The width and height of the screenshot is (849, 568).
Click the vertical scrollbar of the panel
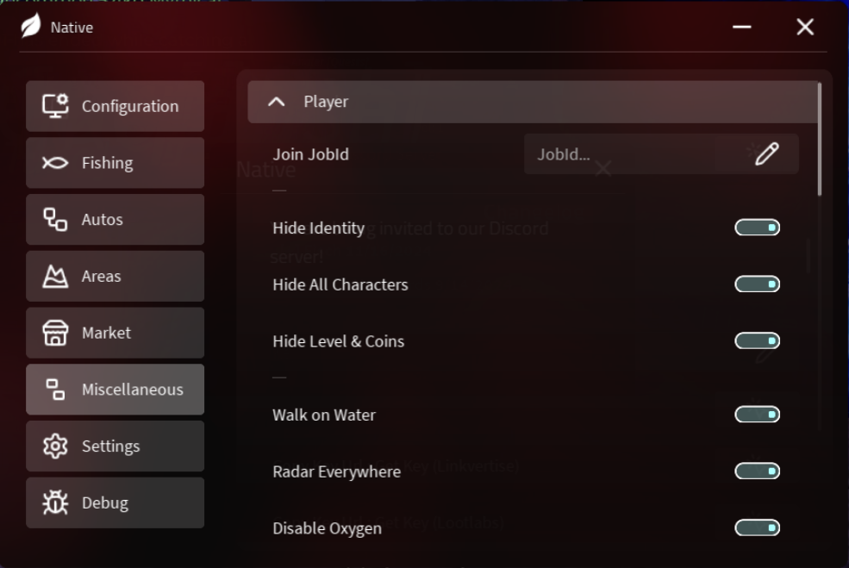[820, 139]
